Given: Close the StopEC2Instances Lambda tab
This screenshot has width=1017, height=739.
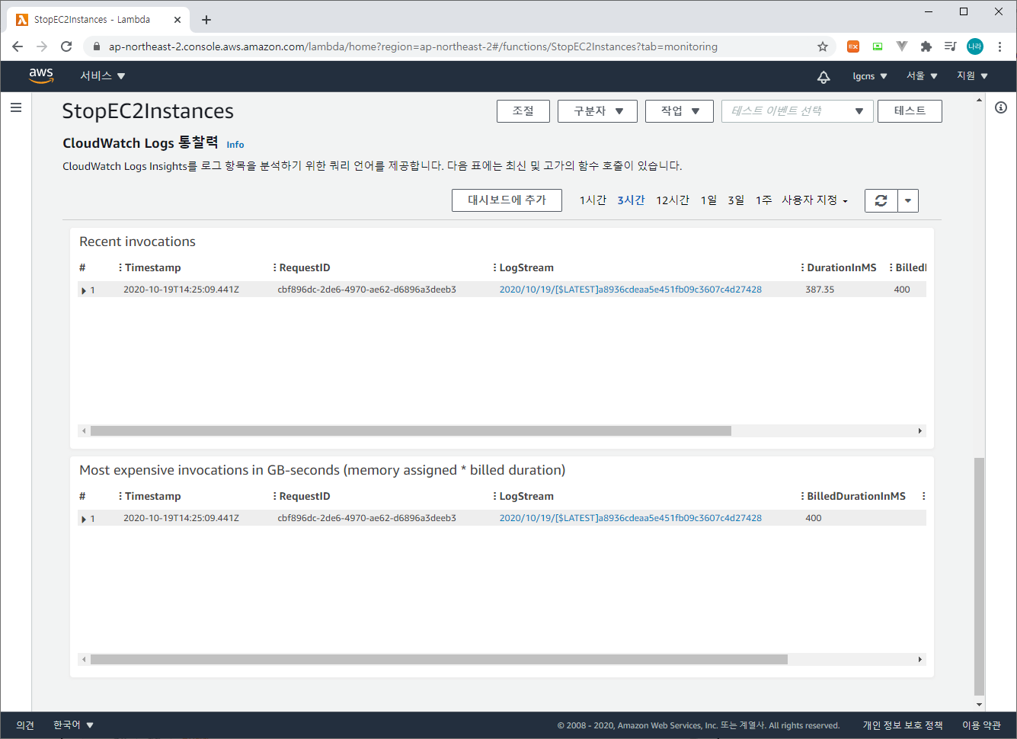Looking at the screenshot, I should pyautogui.click(x=177, y=20).
